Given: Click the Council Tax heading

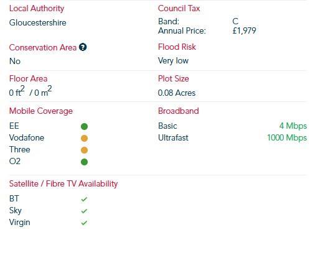Looking at the screenshot, I should [179, 8].
